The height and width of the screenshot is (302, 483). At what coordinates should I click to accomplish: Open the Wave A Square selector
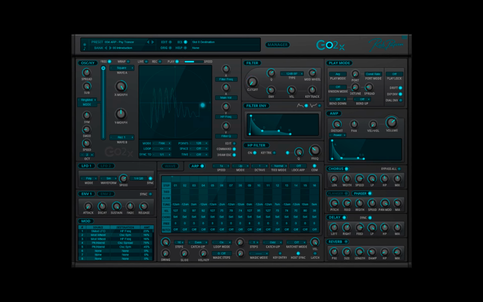122,68
